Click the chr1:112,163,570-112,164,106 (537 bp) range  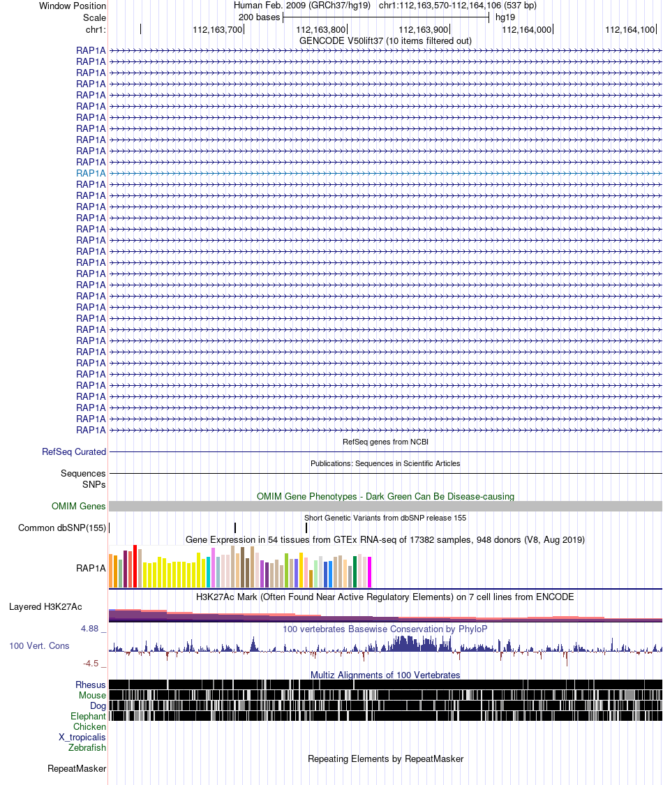(458, 6)
